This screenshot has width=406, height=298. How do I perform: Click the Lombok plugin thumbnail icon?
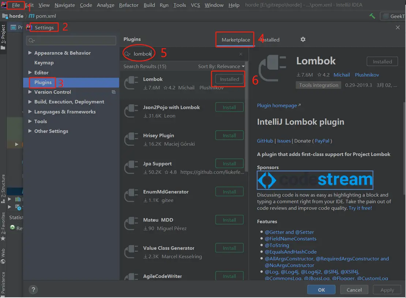click(131, 82)
